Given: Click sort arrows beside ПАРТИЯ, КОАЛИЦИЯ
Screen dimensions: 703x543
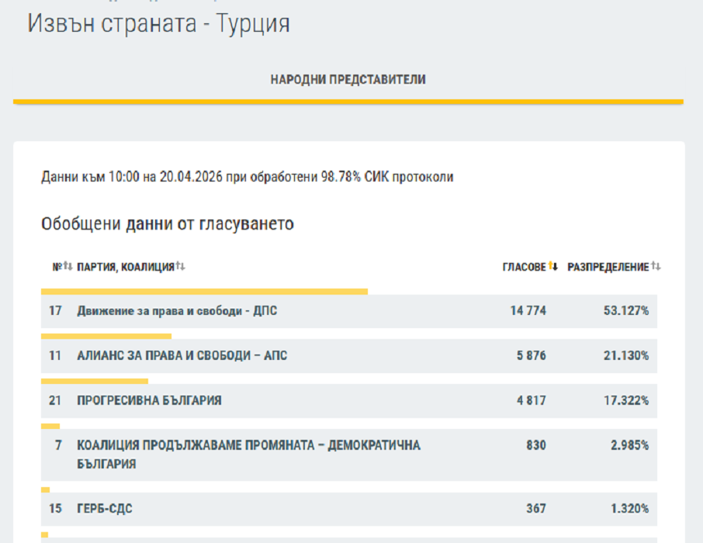Looking at the screenshot, I should tap(180, 267).
